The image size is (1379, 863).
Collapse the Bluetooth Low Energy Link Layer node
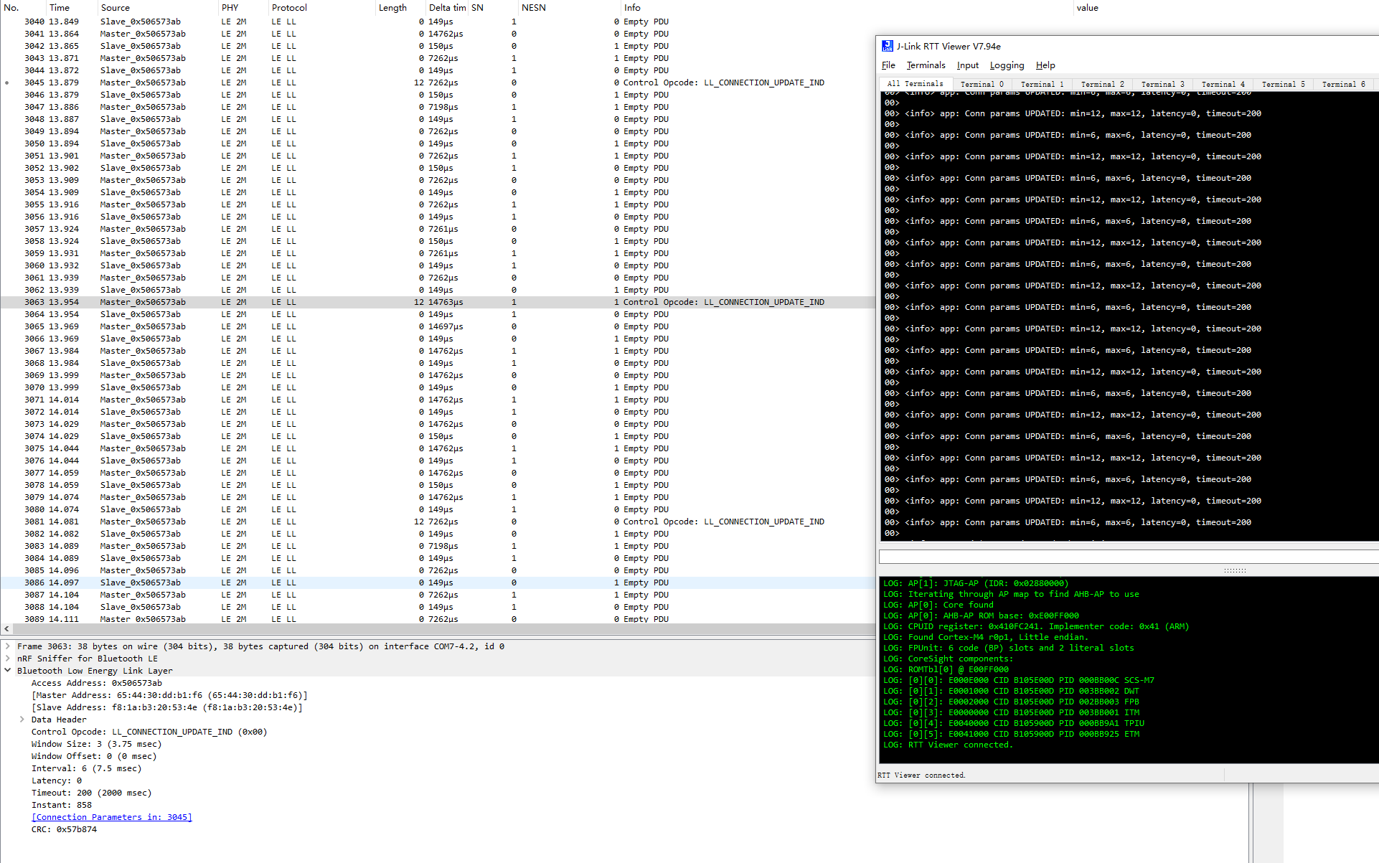[x=8, y=671]
